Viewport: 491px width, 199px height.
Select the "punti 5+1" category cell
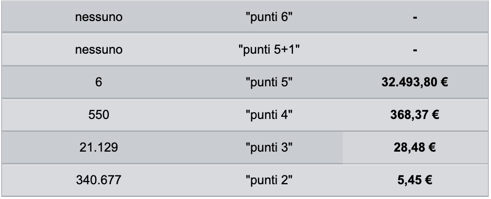tap(269, 49)
